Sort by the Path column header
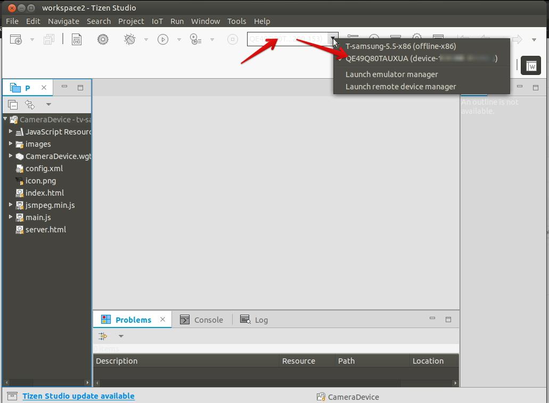The image size is (549, 403). point(372,361)
